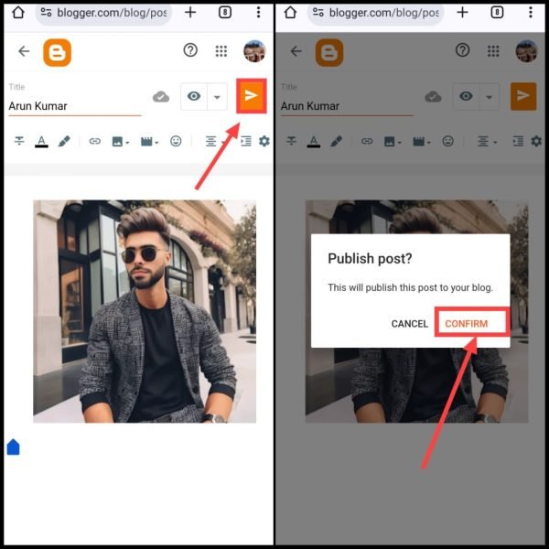549x549 pixels.
Task: Click the left browser's URL bar
Action: [x=103, y=13]
